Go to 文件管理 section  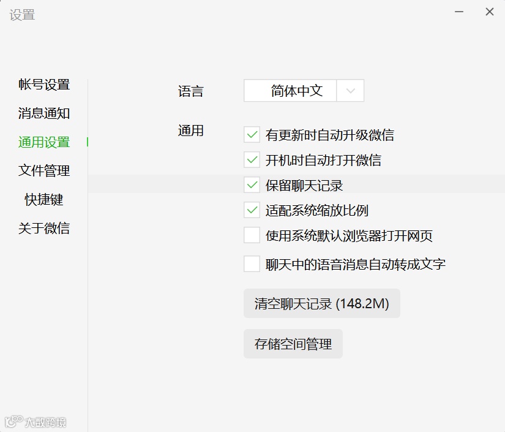coord(44,170)
